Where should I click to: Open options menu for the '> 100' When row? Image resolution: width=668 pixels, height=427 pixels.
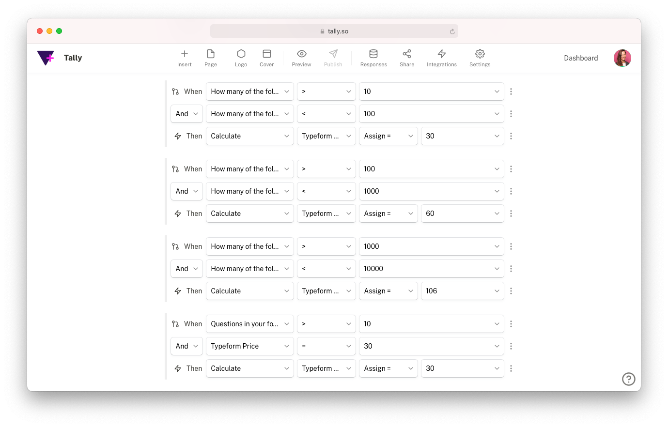(511, 169)
